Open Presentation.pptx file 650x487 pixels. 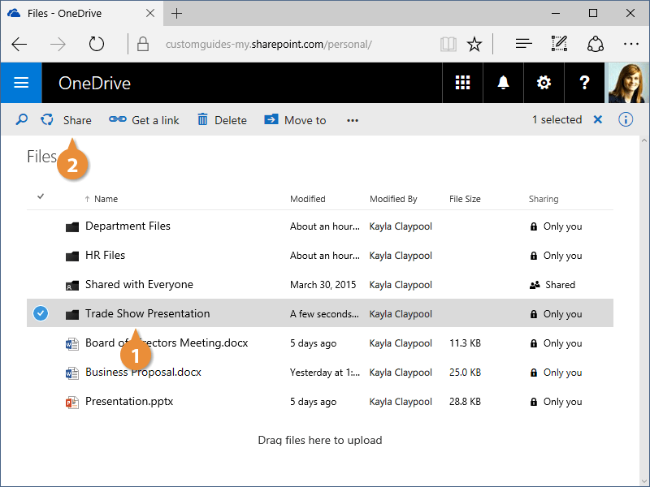pos(129,402)
